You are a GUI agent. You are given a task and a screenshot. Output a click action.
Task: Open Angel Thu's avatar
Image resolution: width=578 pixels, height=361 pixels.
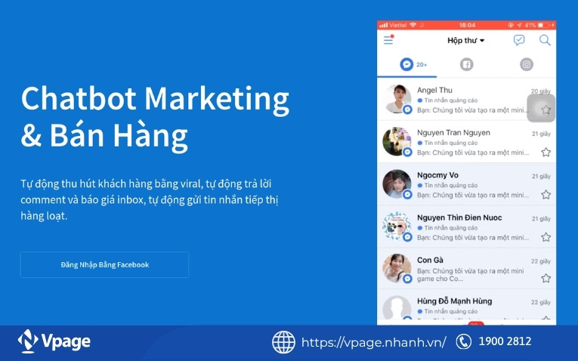coord(397,99)
